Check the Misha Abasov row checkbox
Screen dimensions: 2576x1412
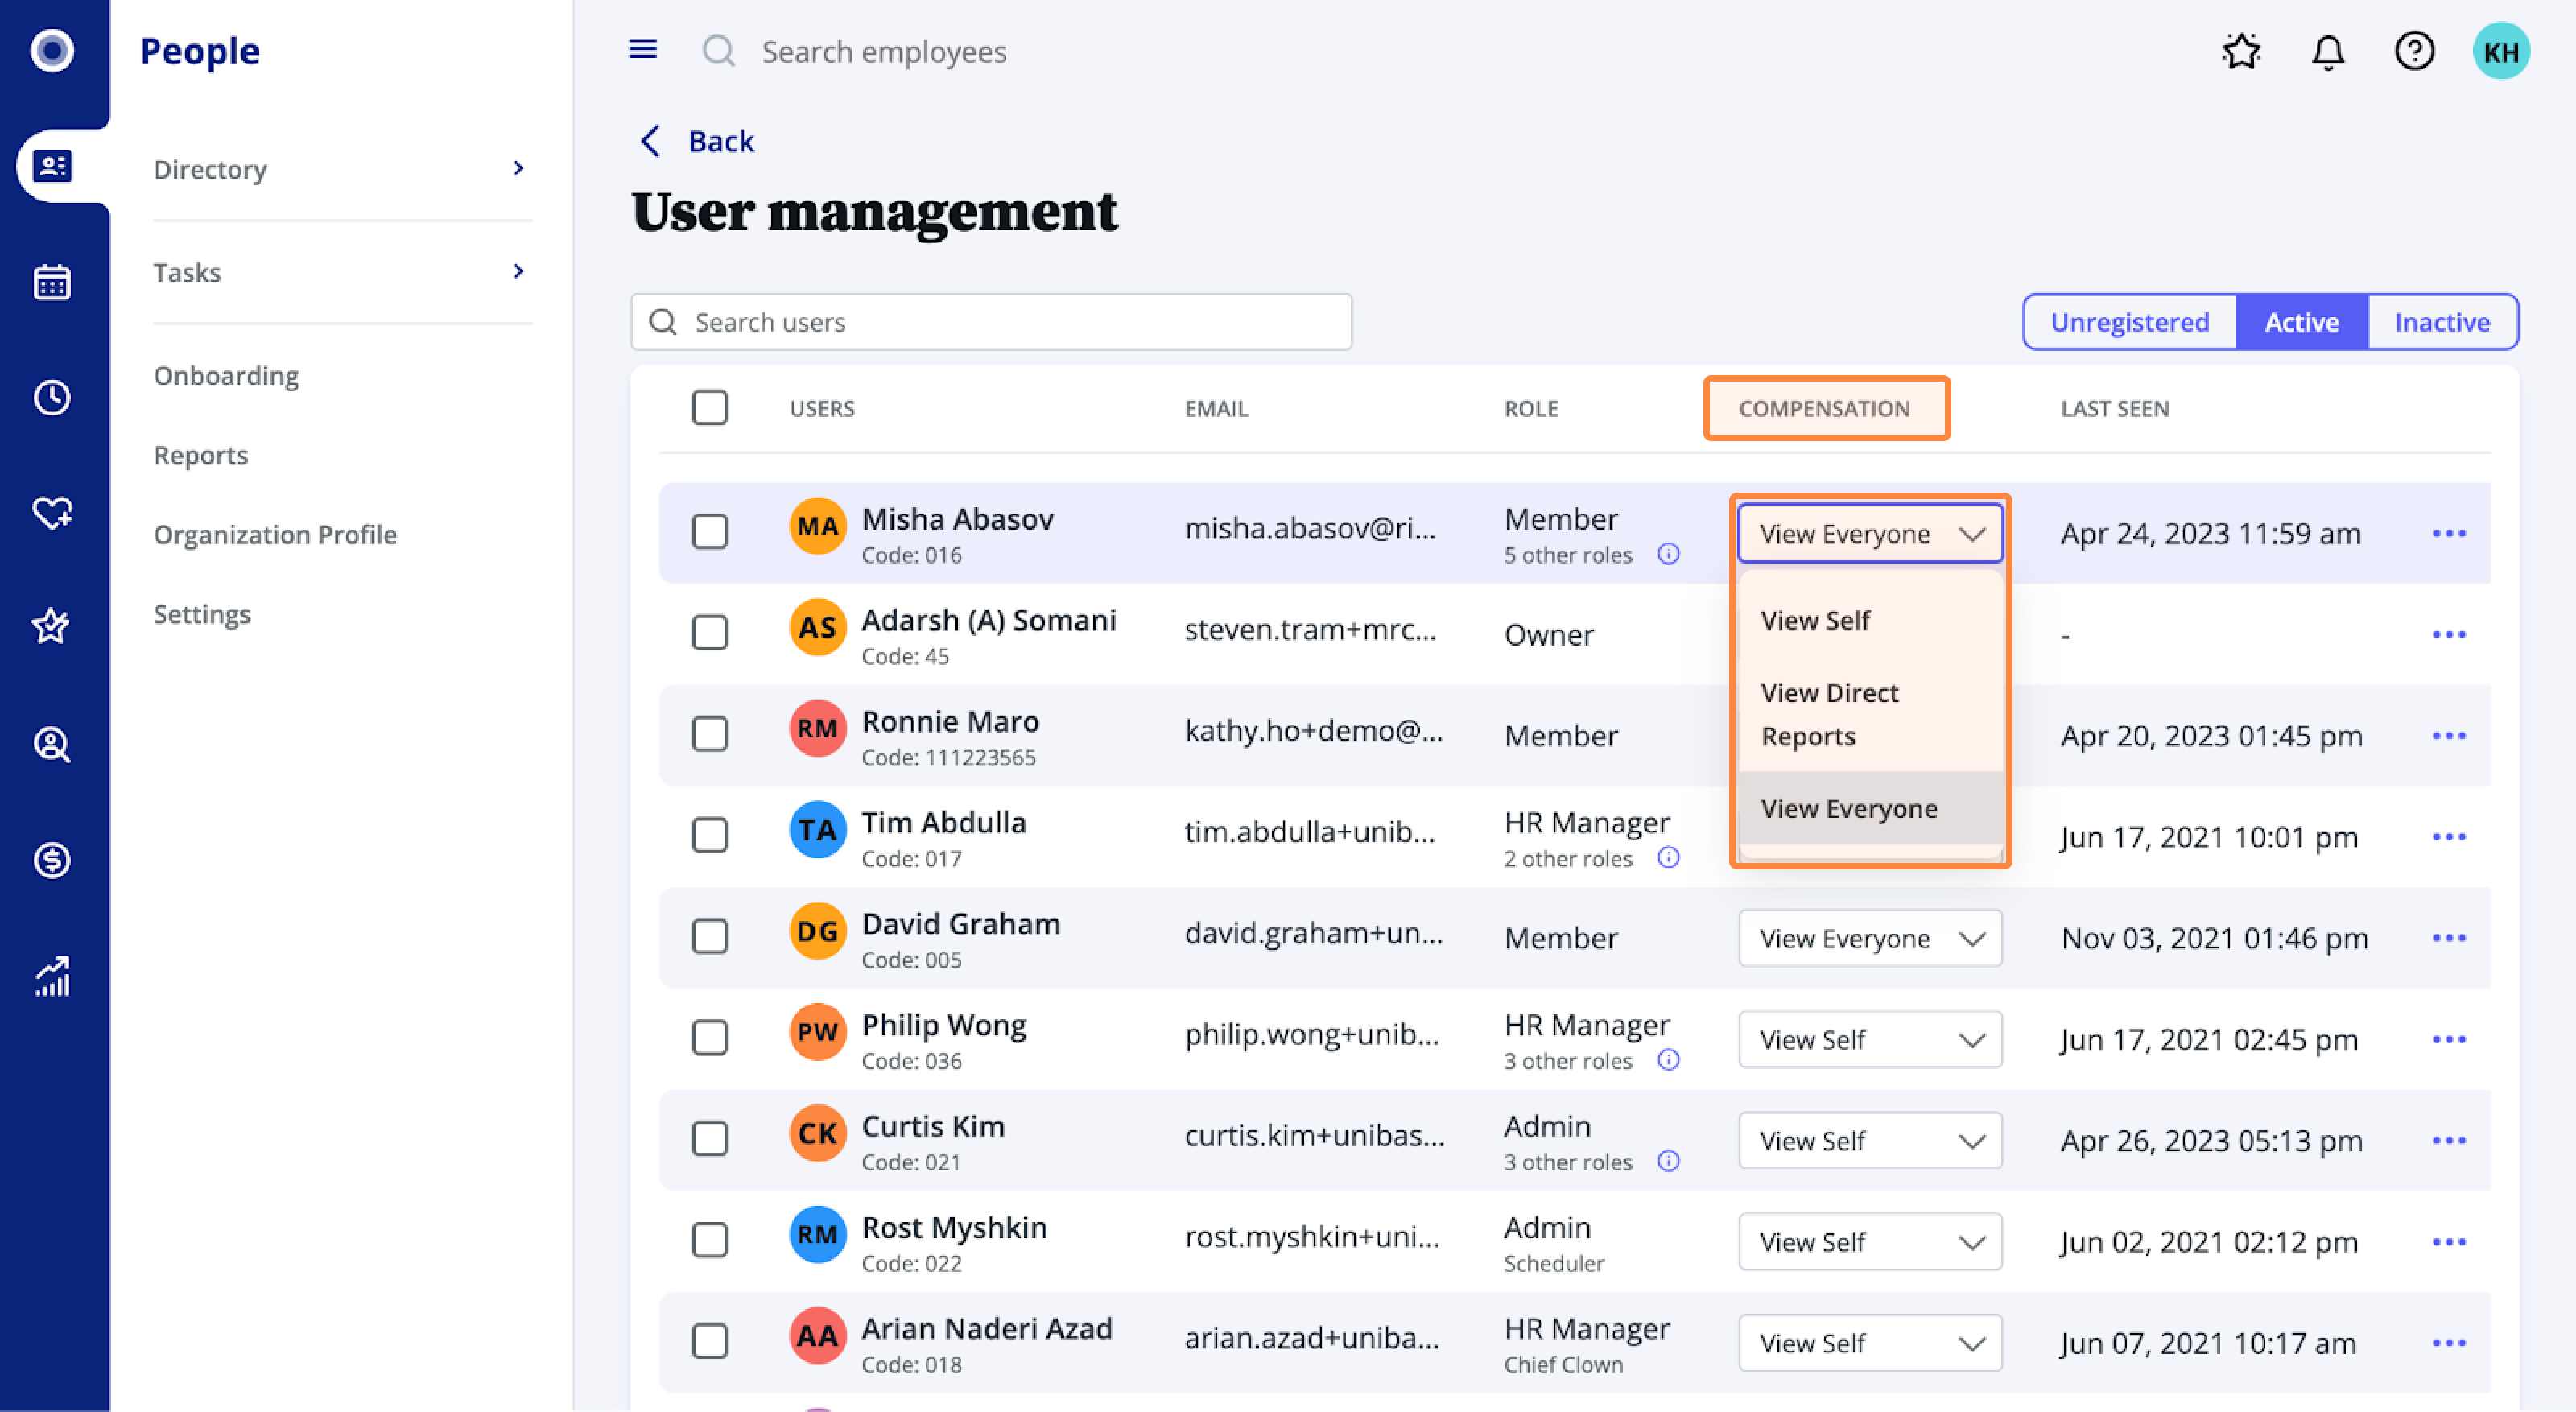[710, 531]
